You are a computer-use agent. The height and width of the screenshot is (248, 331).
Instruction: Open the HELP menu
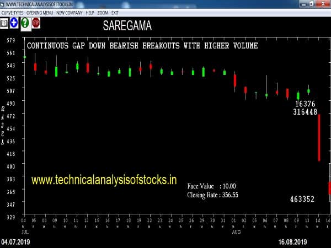click(x=89, y=12)
